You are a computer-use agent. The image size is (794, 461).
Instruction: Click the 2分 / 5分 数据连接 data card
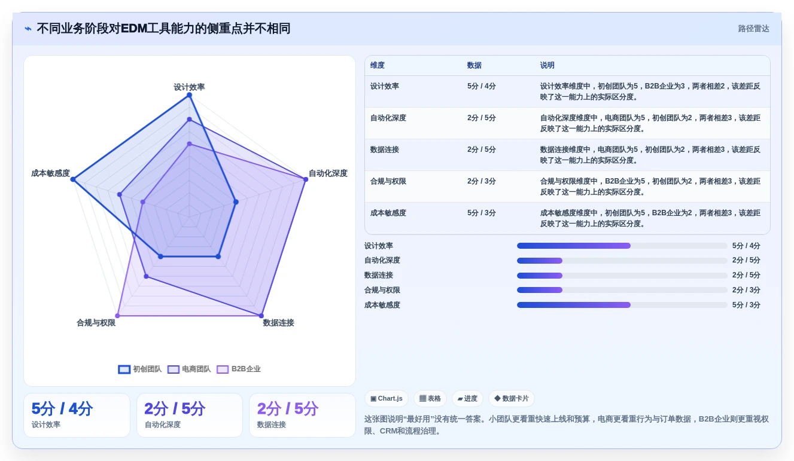tap(302, 415)
